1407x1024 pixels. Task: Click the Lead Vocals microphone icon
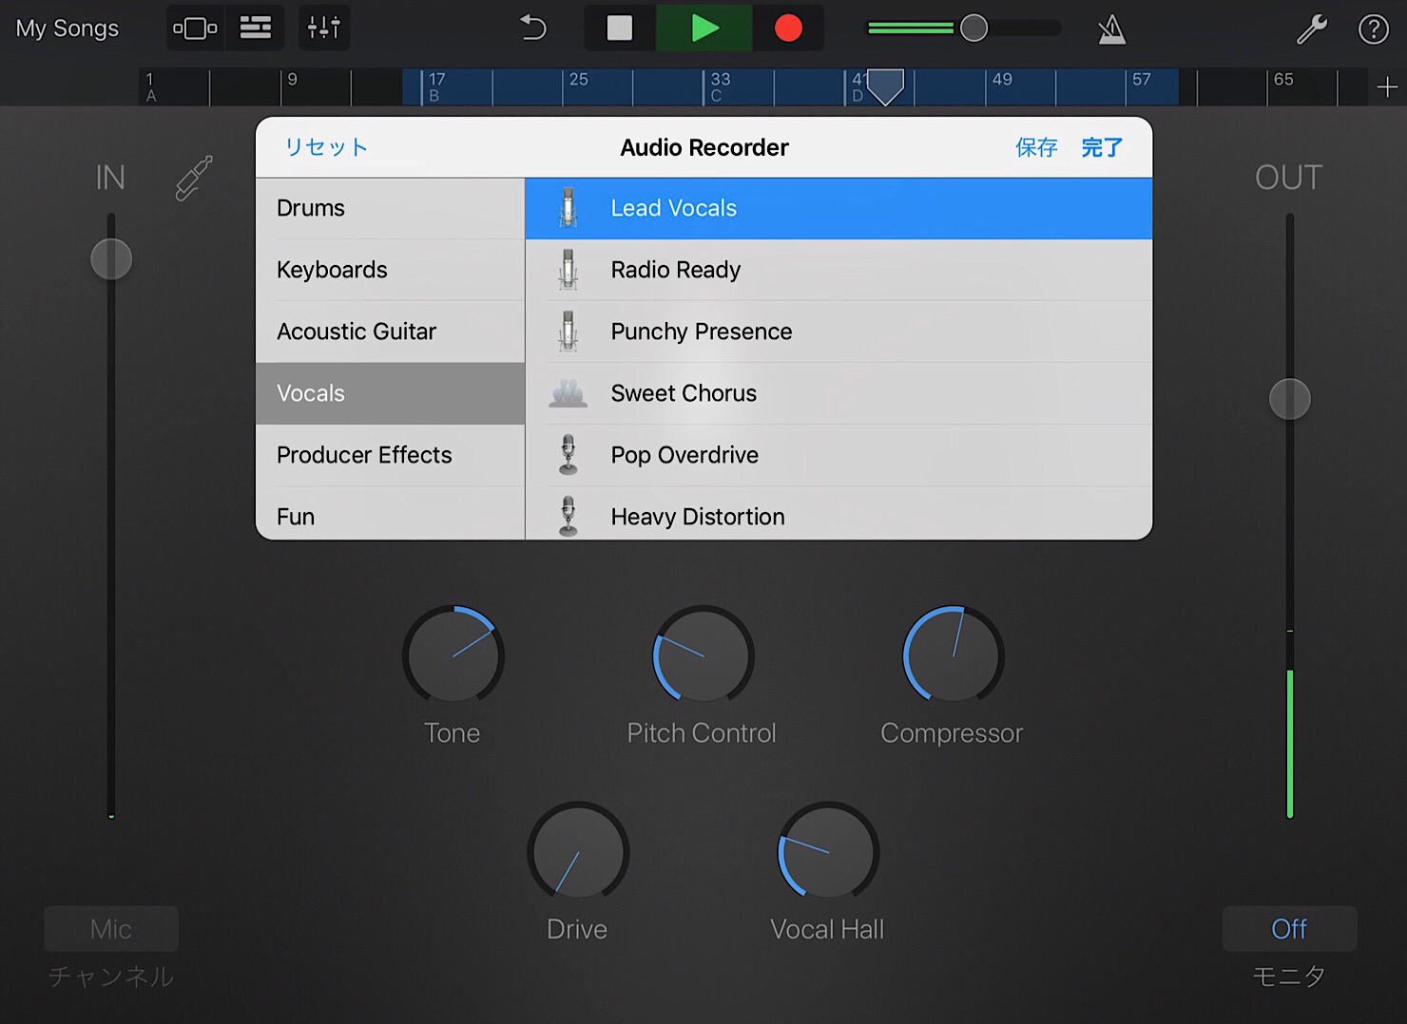[569, 208]
